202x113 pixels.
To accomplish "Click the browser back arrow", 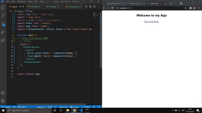I will click(x=104, y=8).
